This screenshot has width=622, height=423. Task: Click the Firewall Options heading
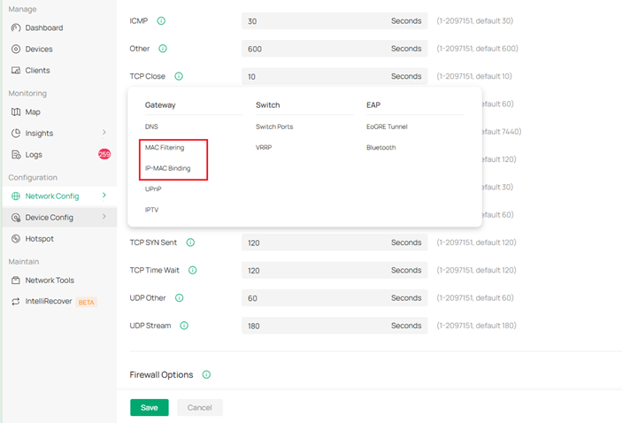coord(161,374)
